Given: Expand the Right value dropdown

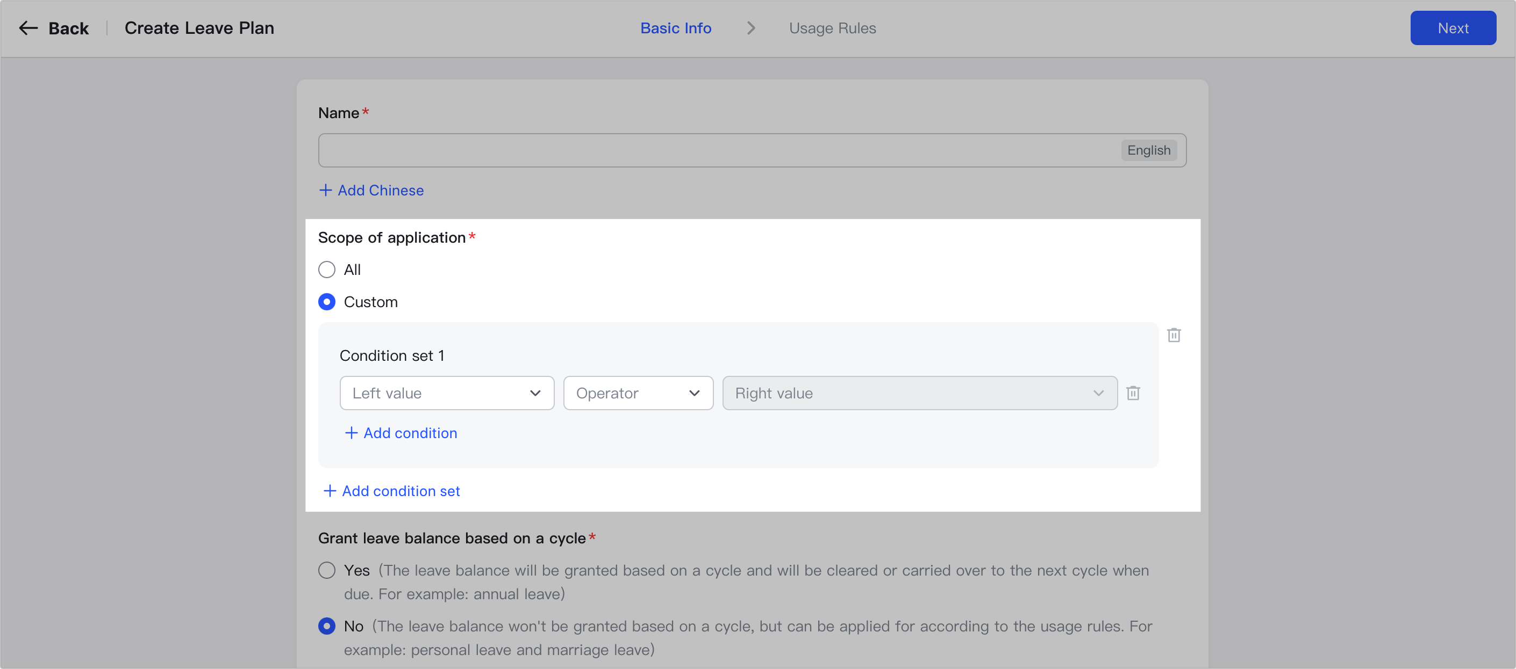Looking at the screenshot, I should pos(919,392).
